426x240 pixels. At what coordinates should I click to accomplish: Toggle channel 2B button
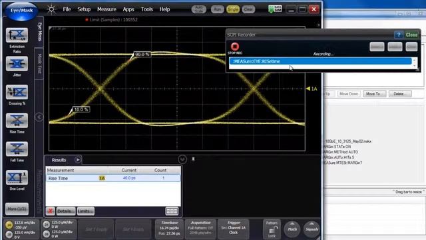pyautogui.click(x=46, y=234)
